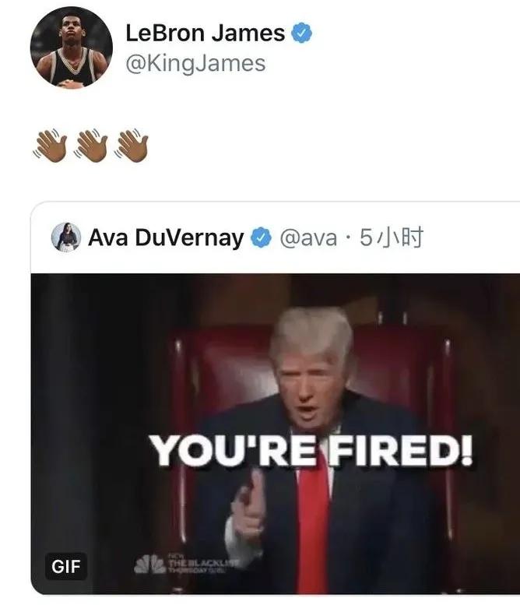Click THE BLACKLIST watermark text
Viewport: 520px width, 605px height.
(203, 564)
